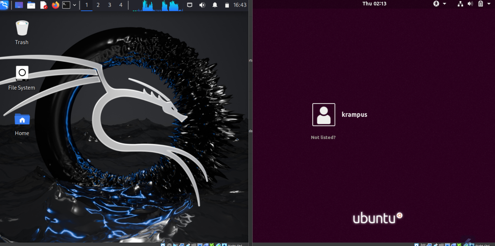
Task: Select the Home folder desktop icon
Action: coord(22,124)
